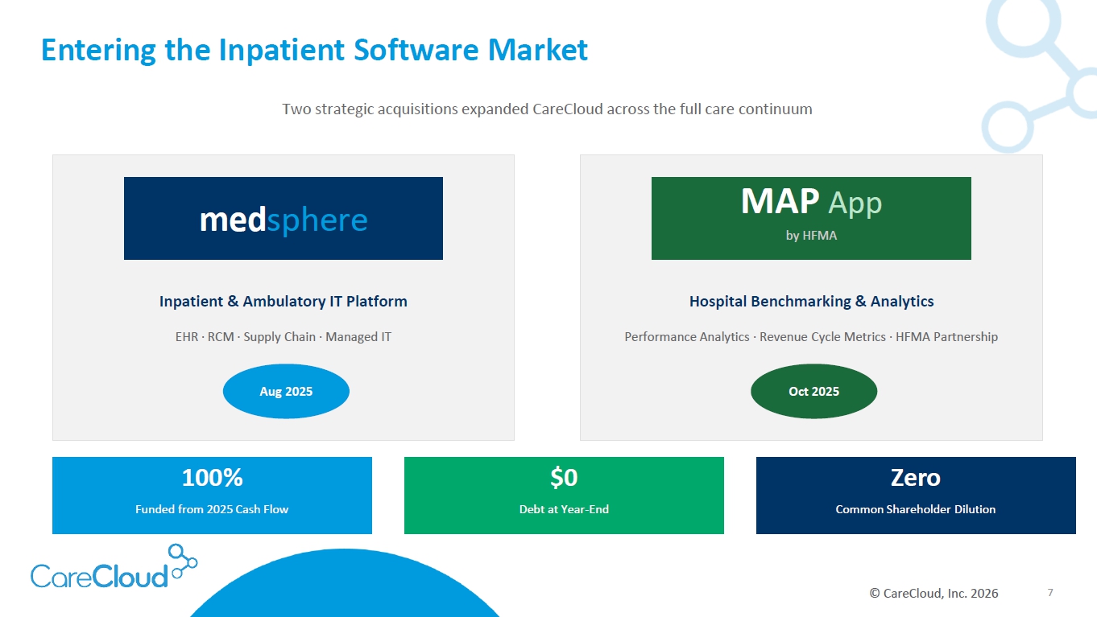Click the $0 Debt at Year-End box

564,495
